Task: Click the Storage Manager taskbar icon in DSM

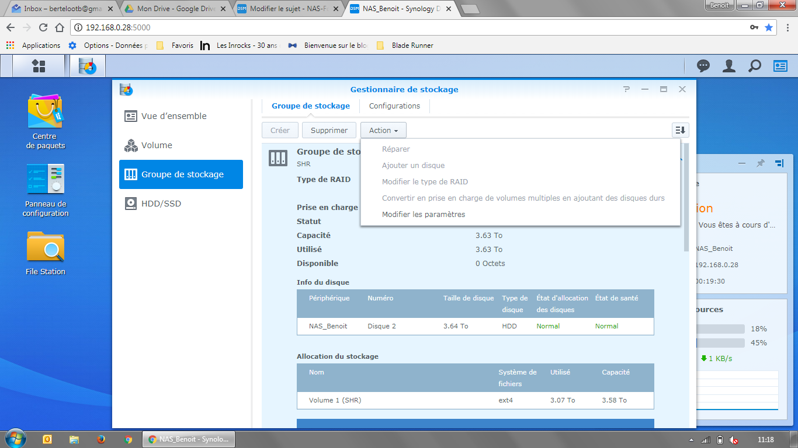Action: pos(88,66)
